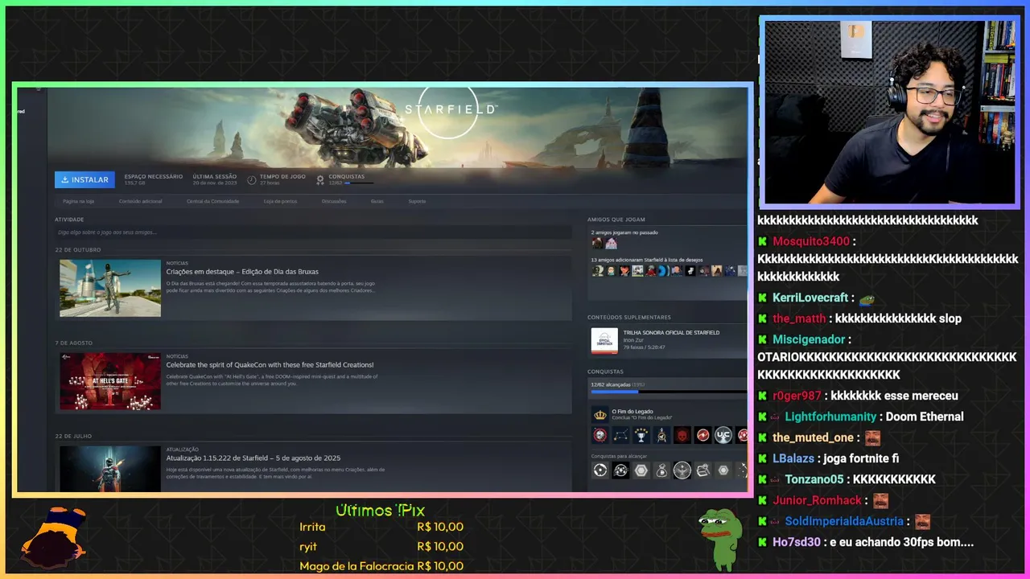Open the Loja de pontos tab
Image resolution: width=1030 pixels, height=579 pixels.
pos(280,201)
